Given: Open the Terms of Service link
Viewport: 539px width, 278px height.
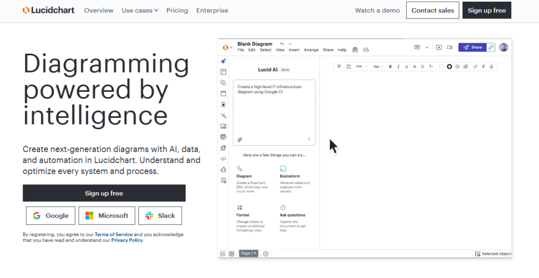Looking at the screenshot, I should point(113,234).
